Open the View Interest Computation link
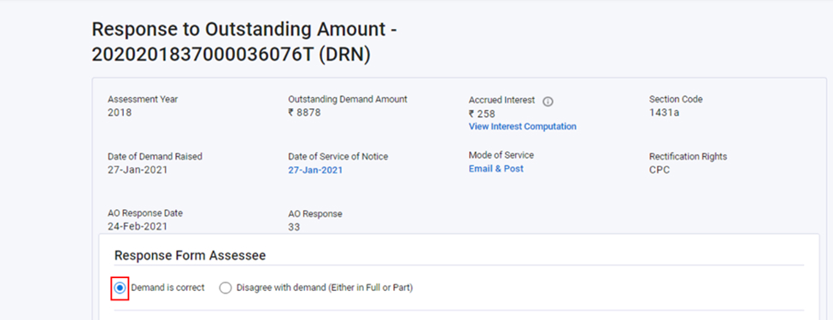Screen dimensions: 833x320 (522, 127)
